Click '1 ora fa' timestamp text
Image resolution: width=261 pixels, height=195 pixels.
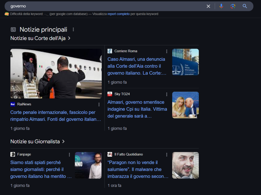114,186
